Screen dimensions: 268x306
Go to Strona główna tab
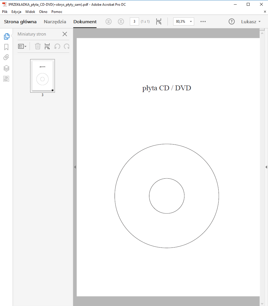(20, 22)
